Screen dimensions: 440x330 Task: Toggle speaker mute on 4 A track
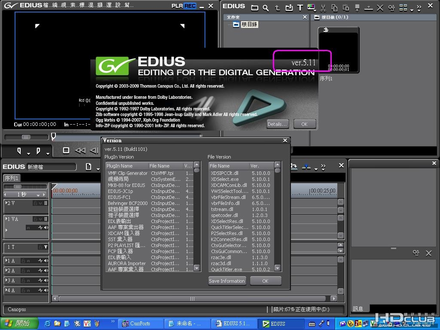pos(46,290)
